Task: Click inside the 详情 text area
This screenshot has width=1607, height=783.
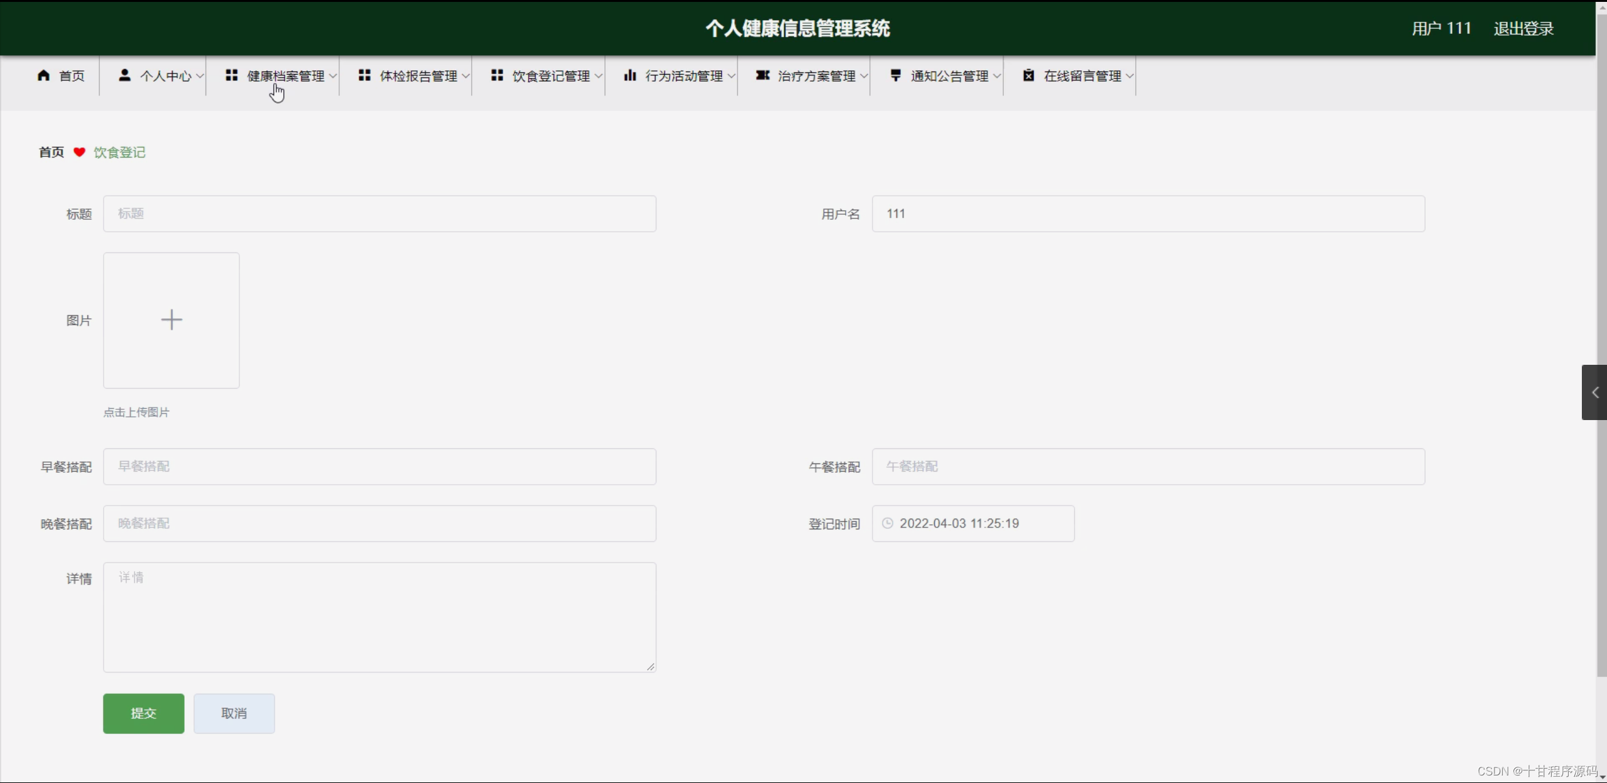Action: (379, 617)
